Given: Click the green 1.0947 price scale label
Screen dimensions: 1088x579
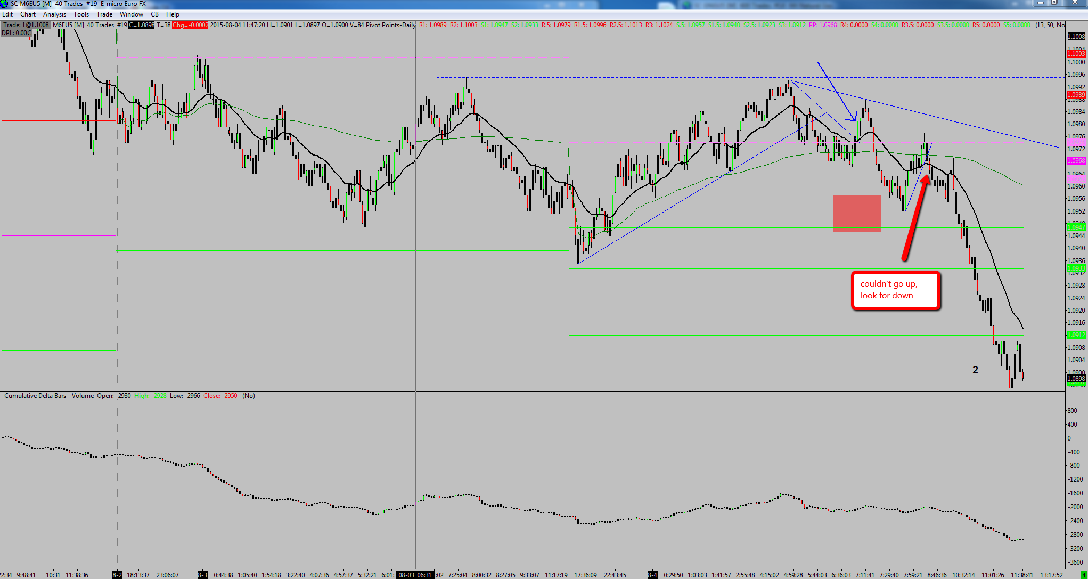Looking at the screenshot, I should [1076, 227].
